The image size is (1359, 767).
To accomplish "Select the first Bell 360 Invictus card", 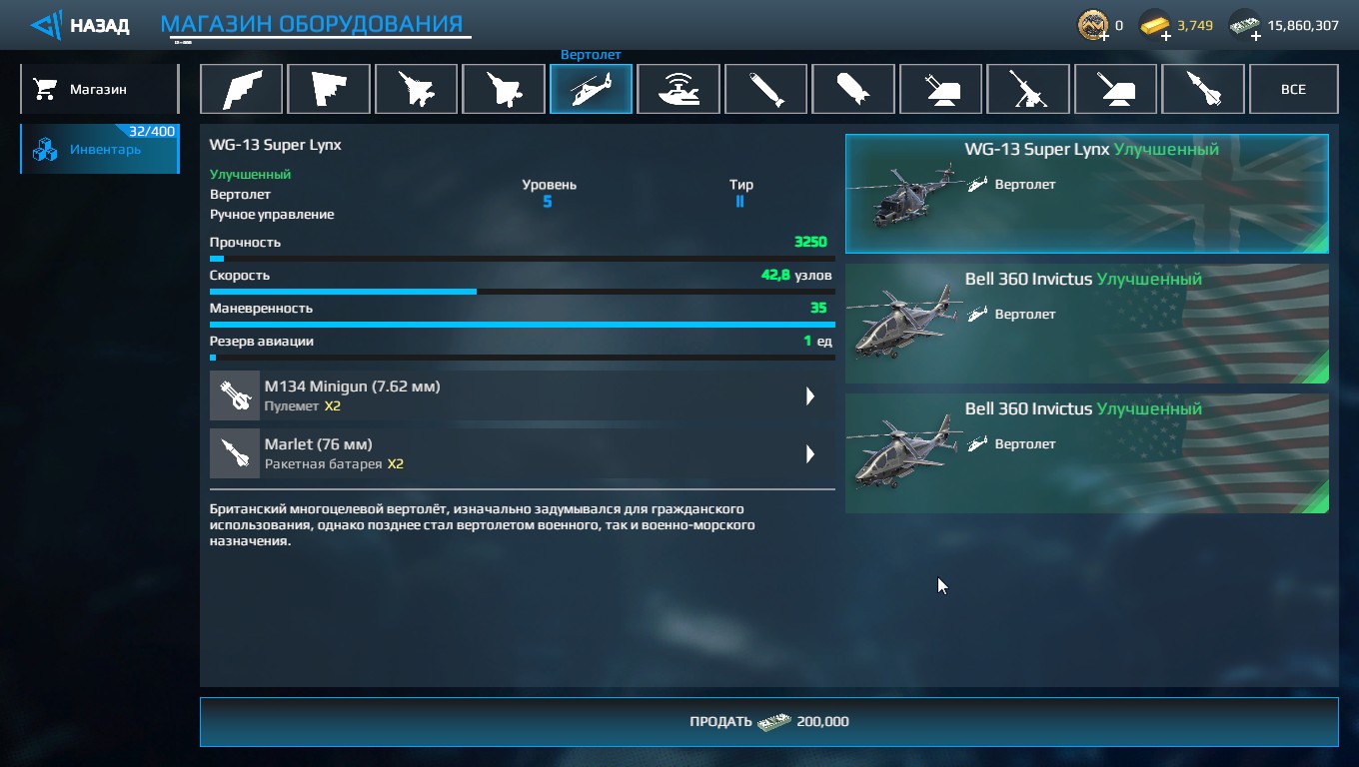I will click(1087, 324).
